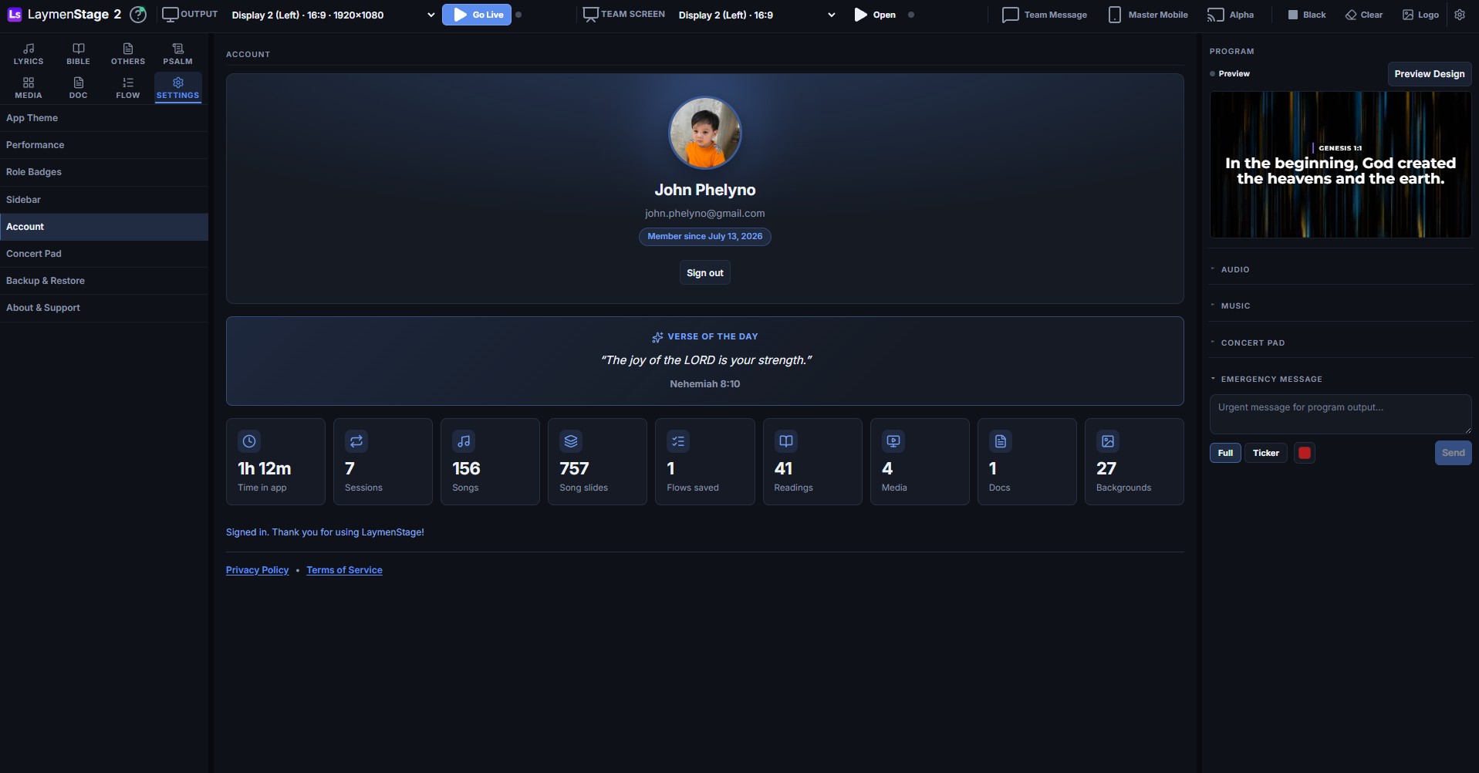Click the music note icon on Songs card
The width and height of the screenshot is (1479, 773).
(464, 441)
